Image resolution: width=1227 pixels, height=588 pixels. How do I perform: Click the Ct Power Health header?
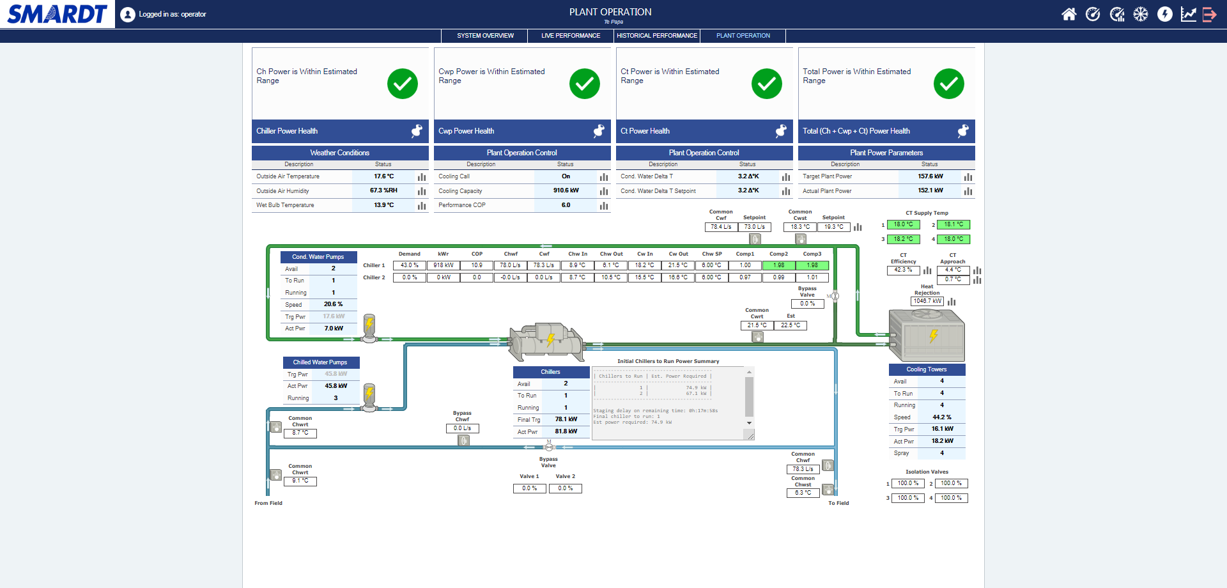[x=704, y=131]
